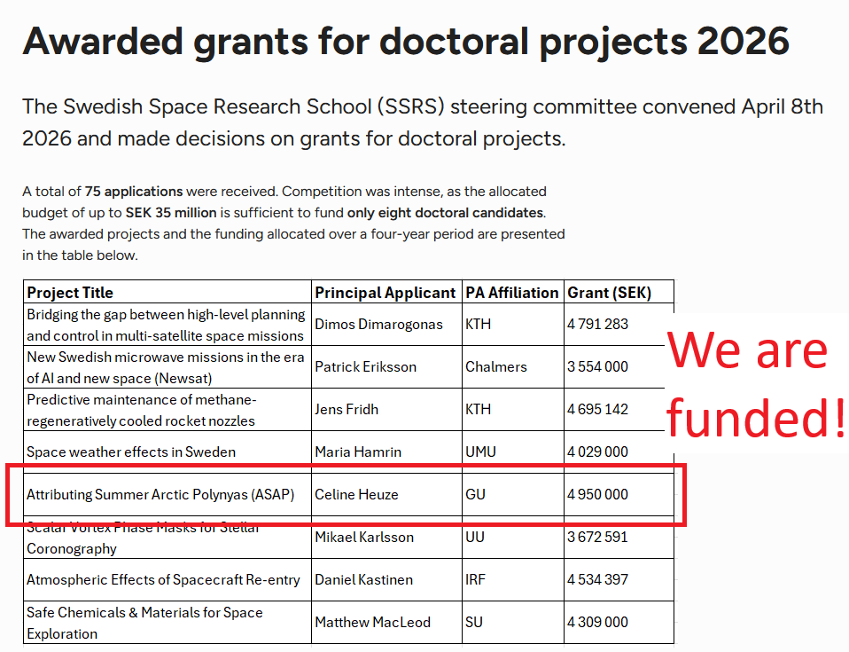
Task: Select the 'Attributing Summer Arctic Polynyas (ASAP)' project cell
Action: pos(160,494)
